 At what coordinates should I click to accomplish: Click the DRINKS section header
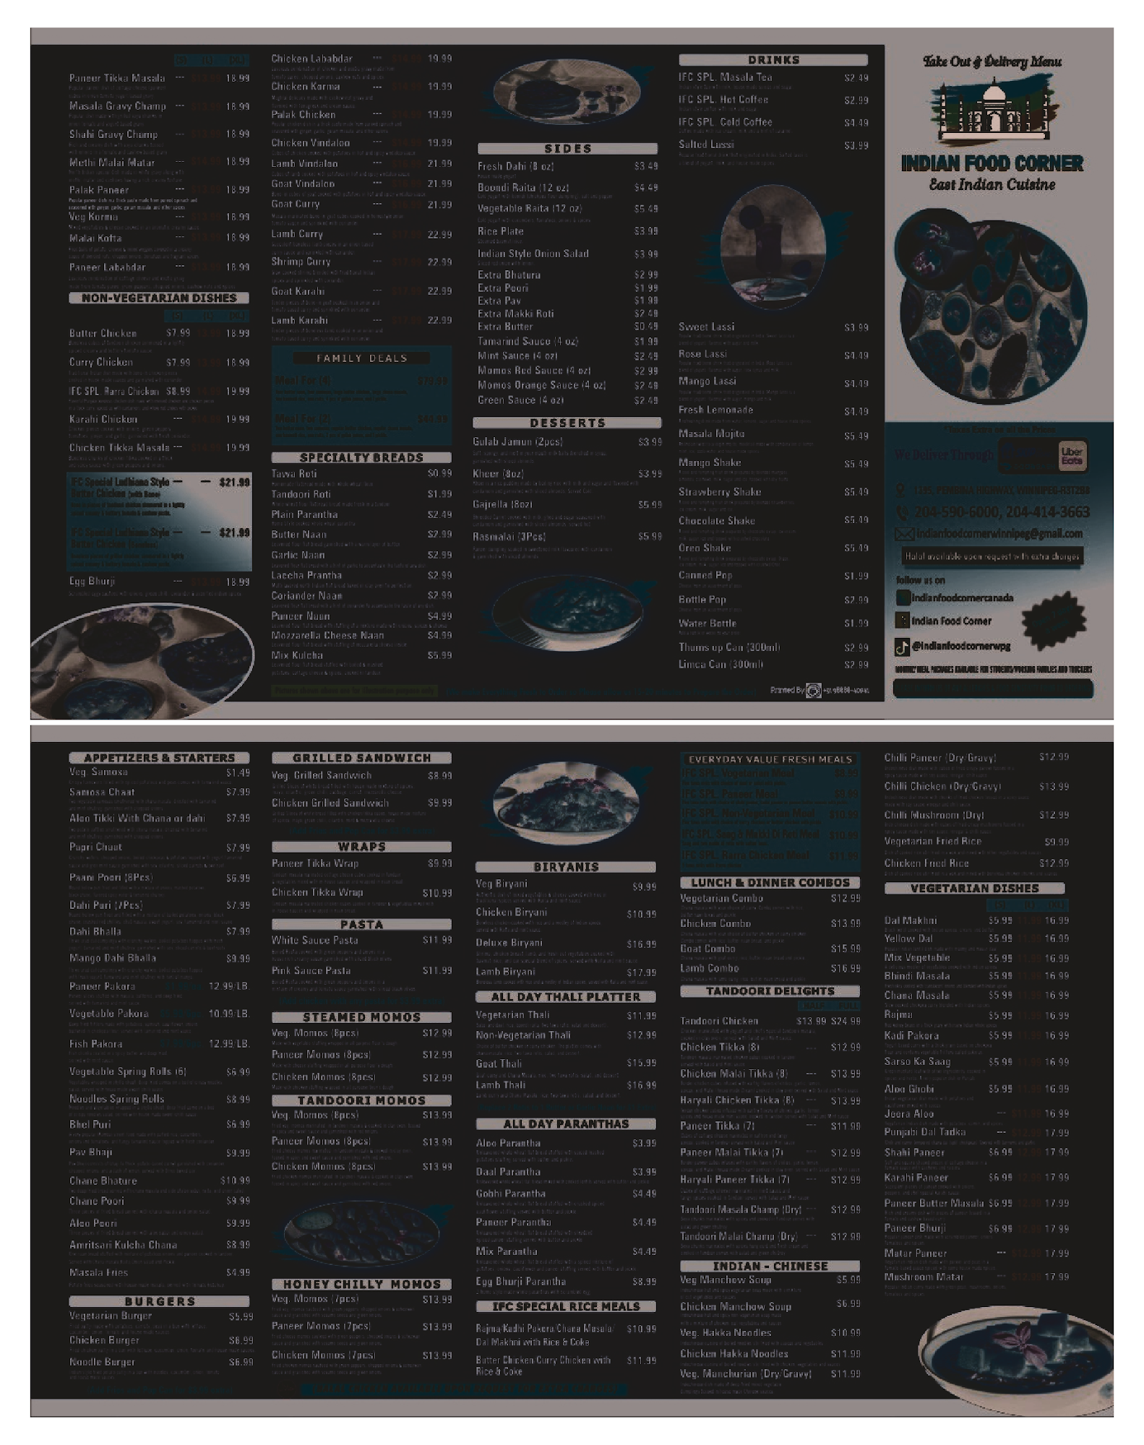773,60
